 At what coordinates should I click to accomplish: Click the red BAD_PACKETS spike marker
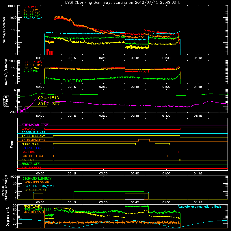coord(142,167)
